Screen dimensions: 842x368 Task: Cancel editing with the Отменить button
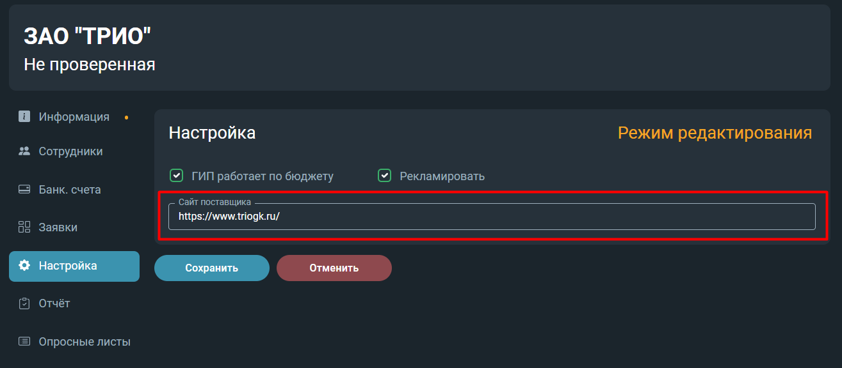click(334, 268)
